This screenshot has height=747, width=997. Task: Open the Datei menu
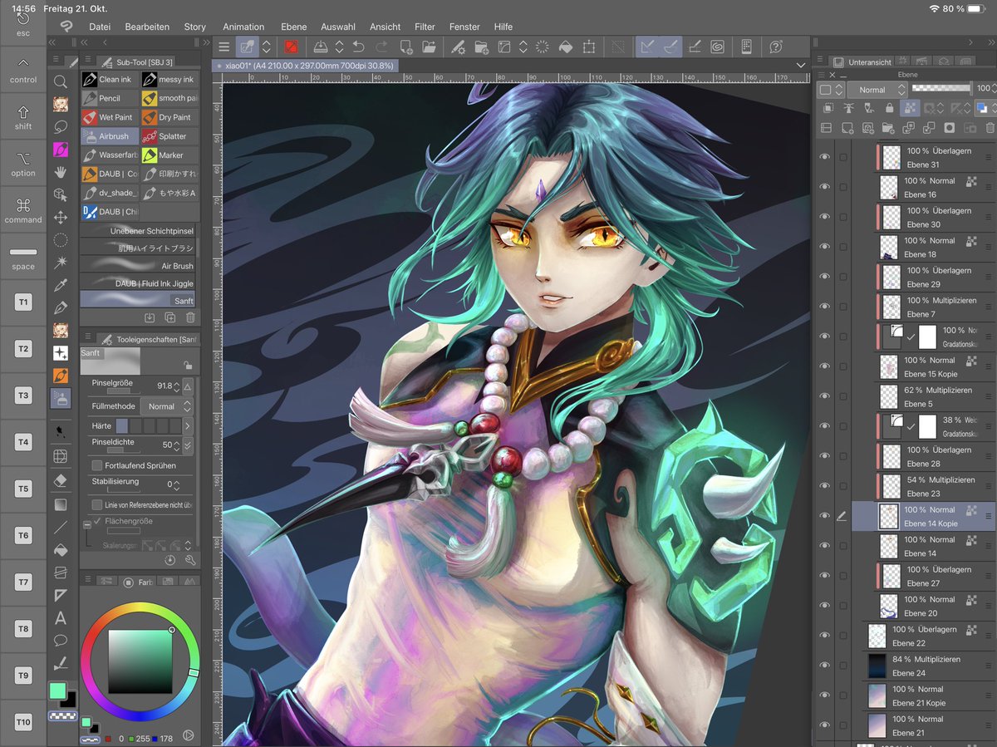tap(100, 27)
